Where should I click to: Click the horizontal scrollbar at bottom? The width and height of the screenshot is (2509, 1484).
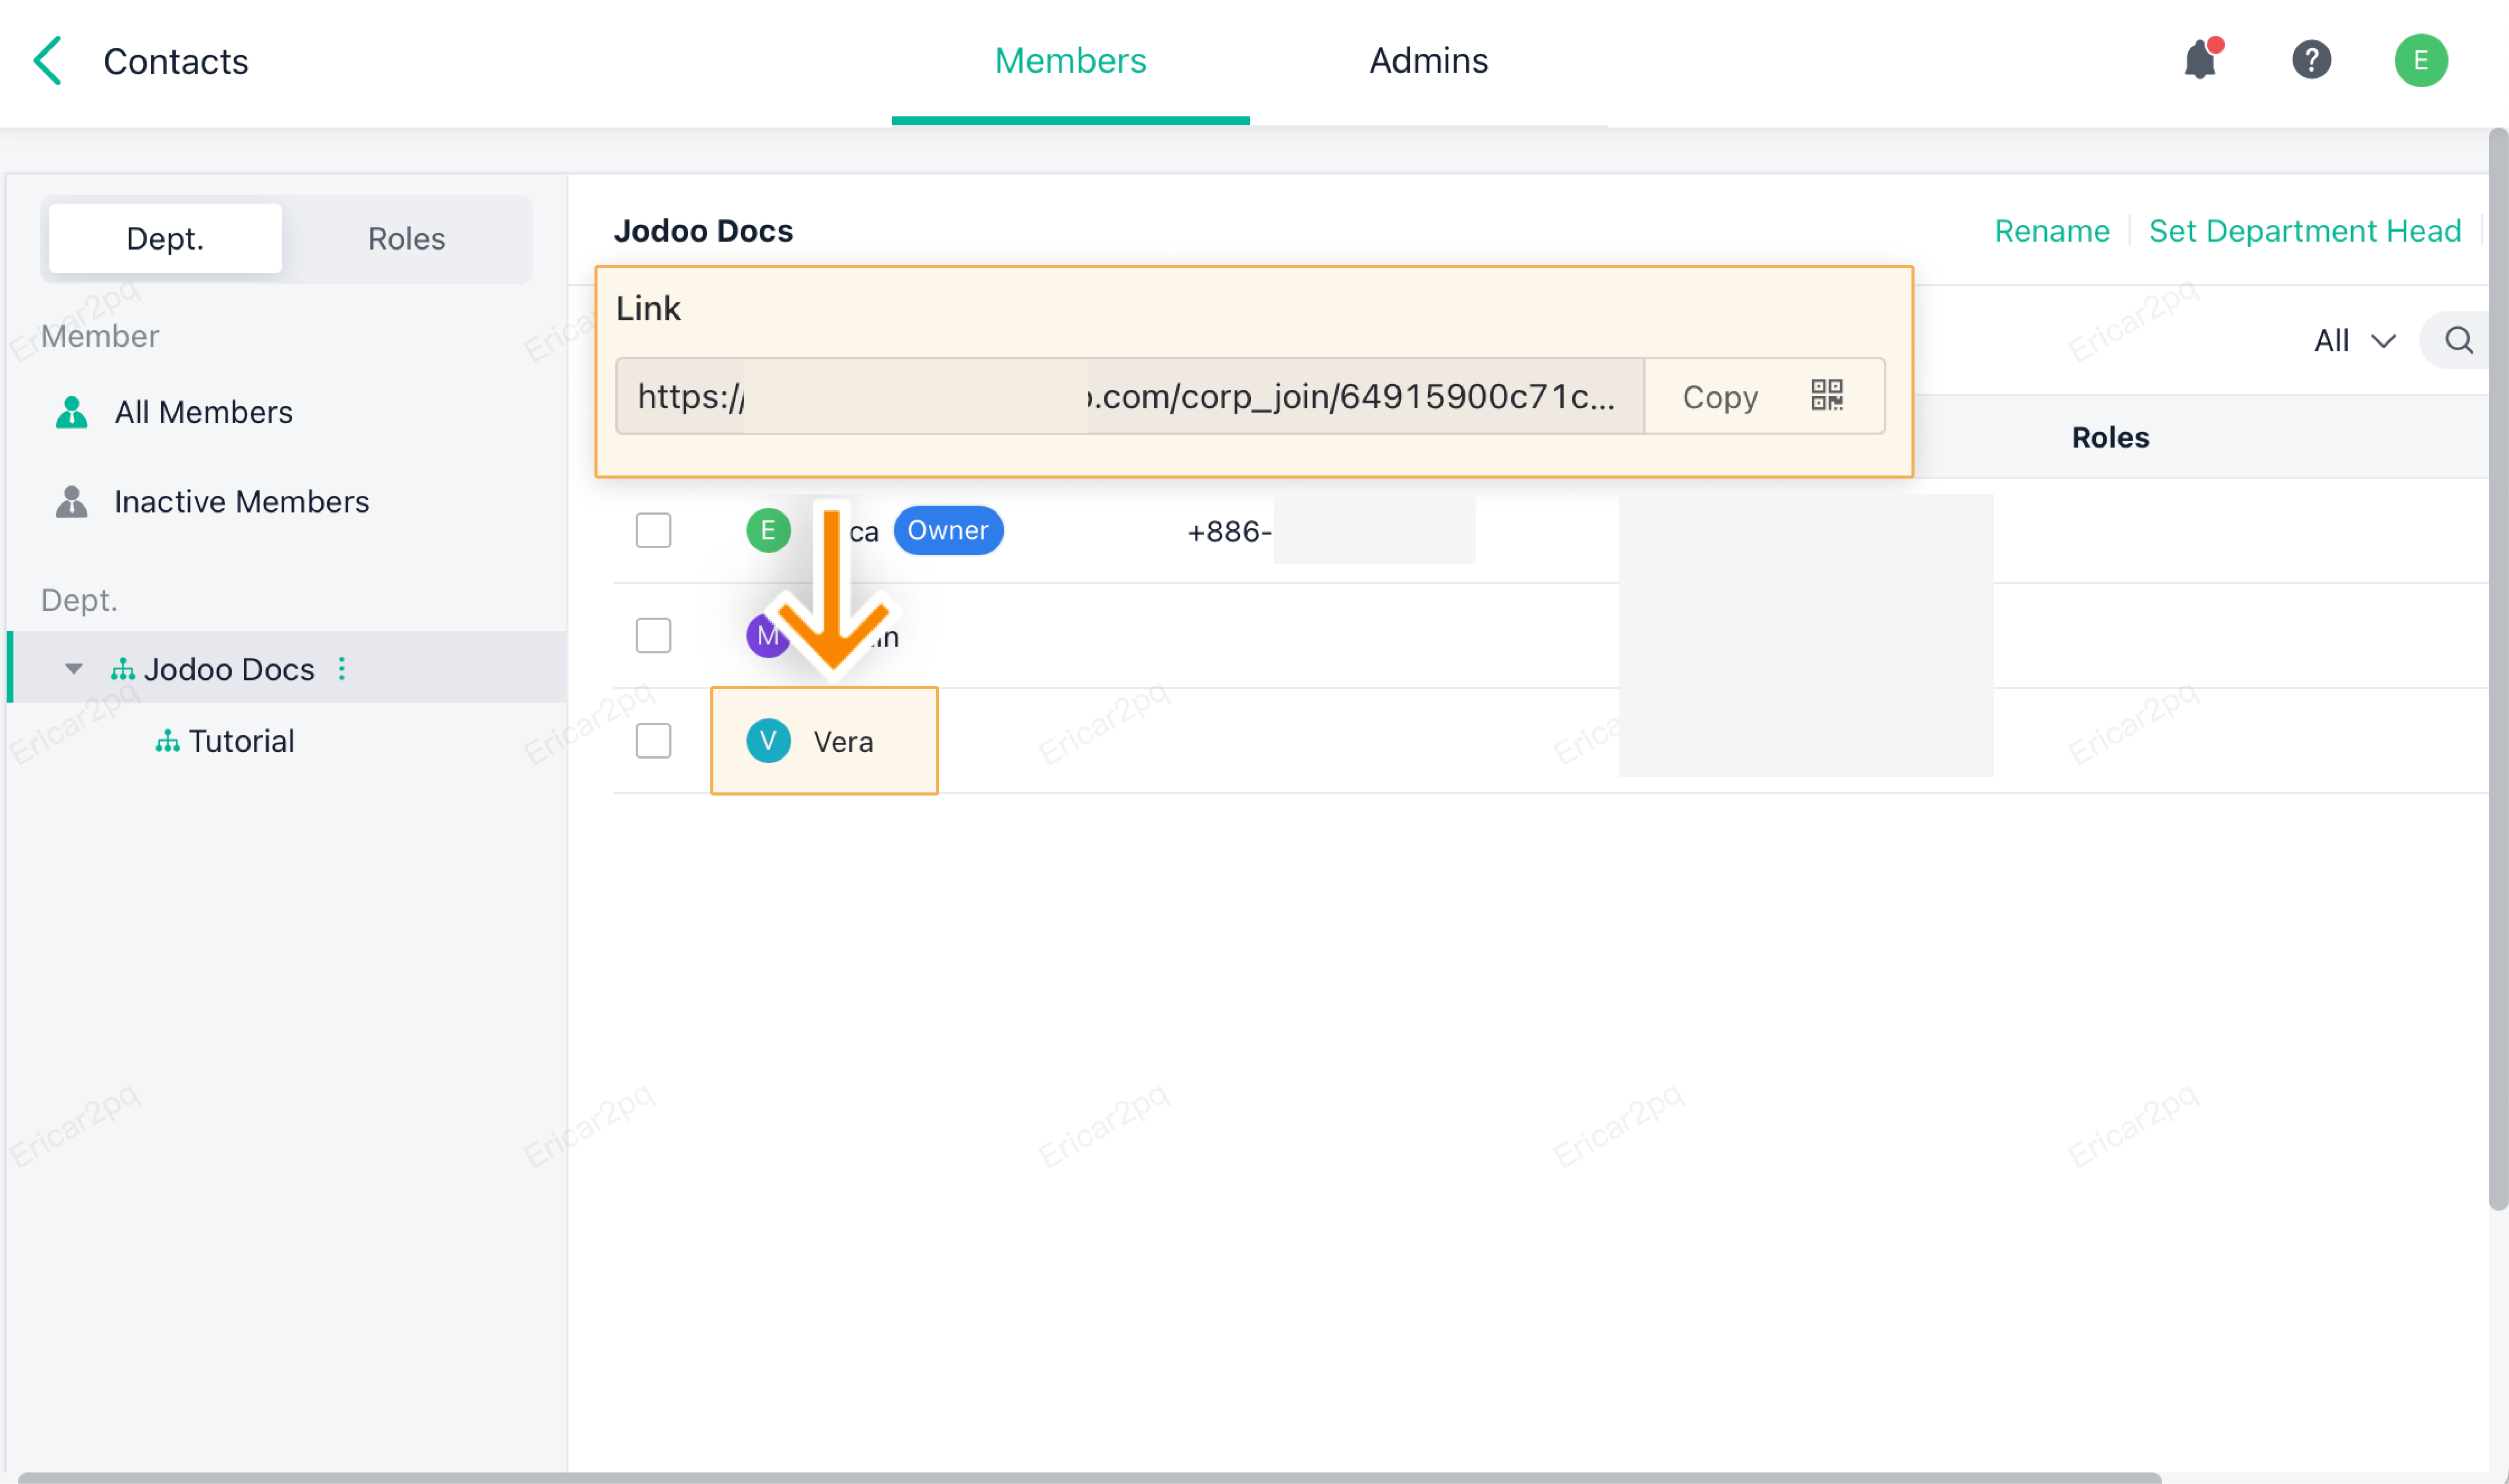[1090, 1477]
